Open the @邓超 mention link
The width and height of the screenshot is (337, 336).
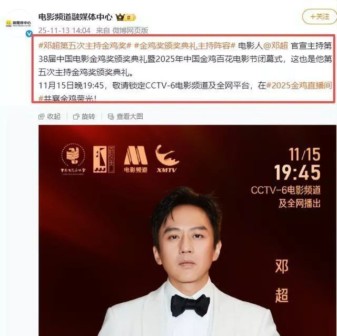click(x=275, y=46)
